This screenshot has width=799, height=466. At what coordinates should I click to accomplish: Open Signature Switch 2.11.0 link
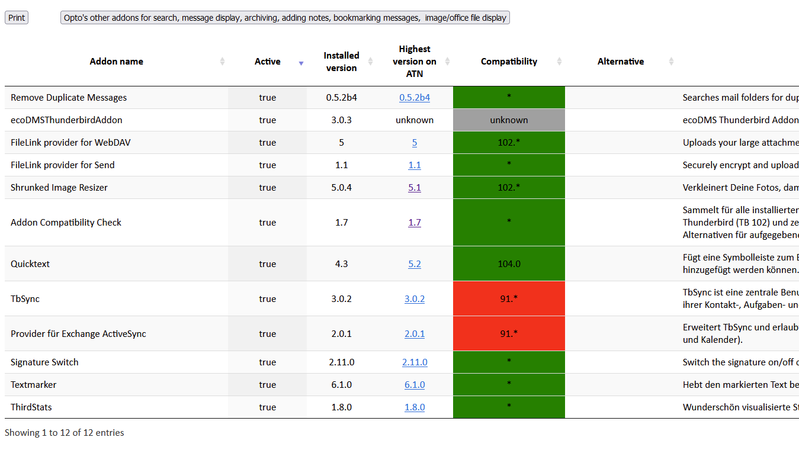pyautogui.click(x=414, y=362)
